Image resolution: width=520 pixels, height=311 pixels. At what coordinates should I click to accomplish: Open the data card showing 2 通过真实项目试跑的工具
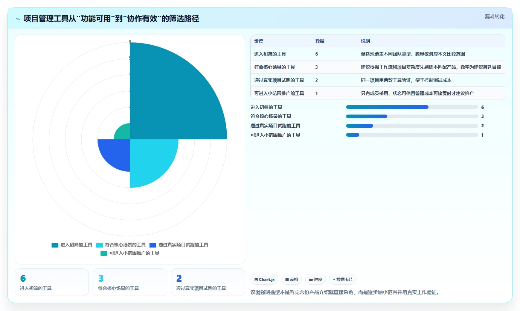click(x=208, y=282)
